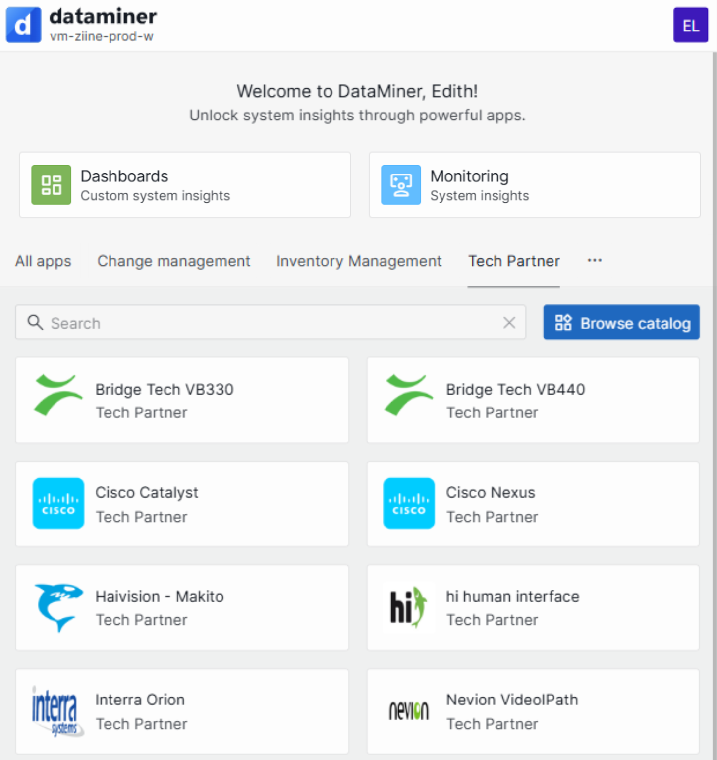Open the more tabs ellipsis menu
This screenshot has width=717, height=760.
(595, 260)
